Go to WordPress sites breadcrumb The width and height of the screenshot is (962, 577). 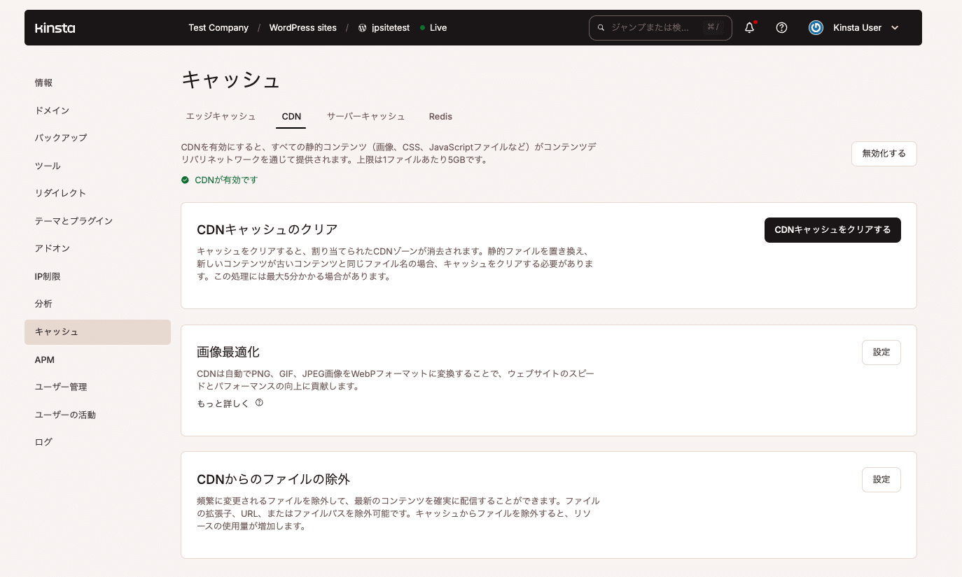303,28
